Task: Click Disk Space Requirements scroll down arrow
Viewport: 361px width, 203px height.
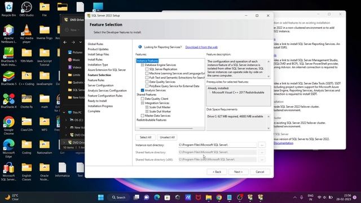Action: (x=268, y=129)
